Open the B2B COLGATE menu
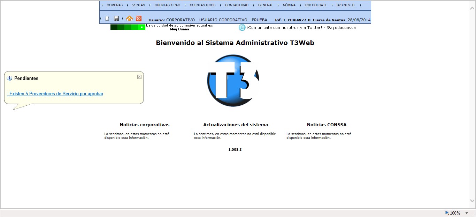Viewport: 476px width, 217px height. 316,5
